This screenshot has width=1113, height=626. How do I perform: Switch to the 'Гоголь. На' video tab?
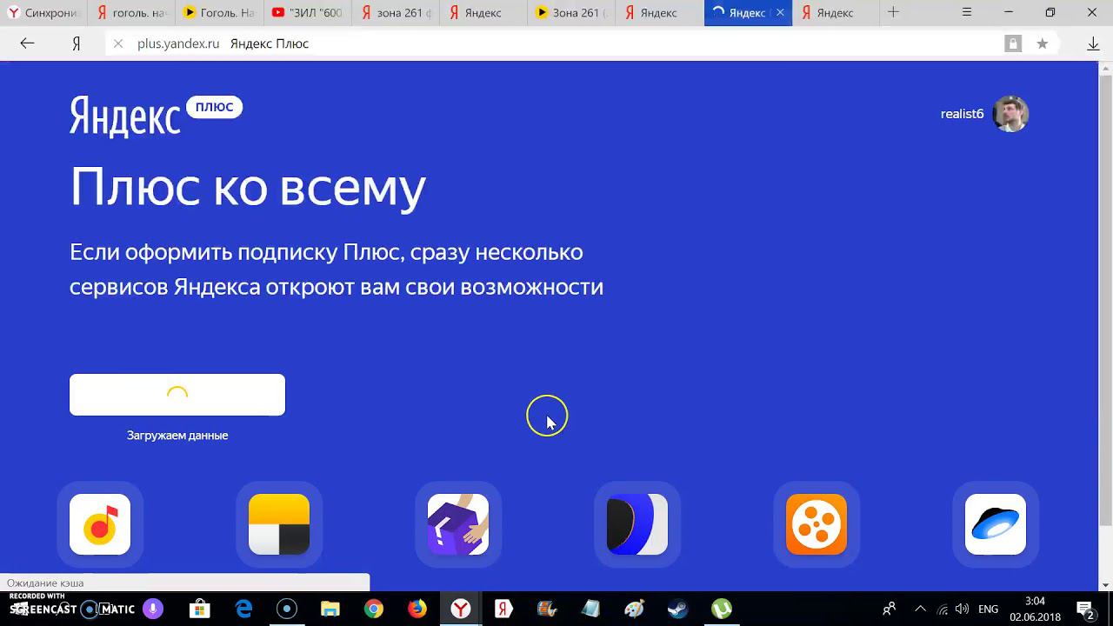(219, 13)
